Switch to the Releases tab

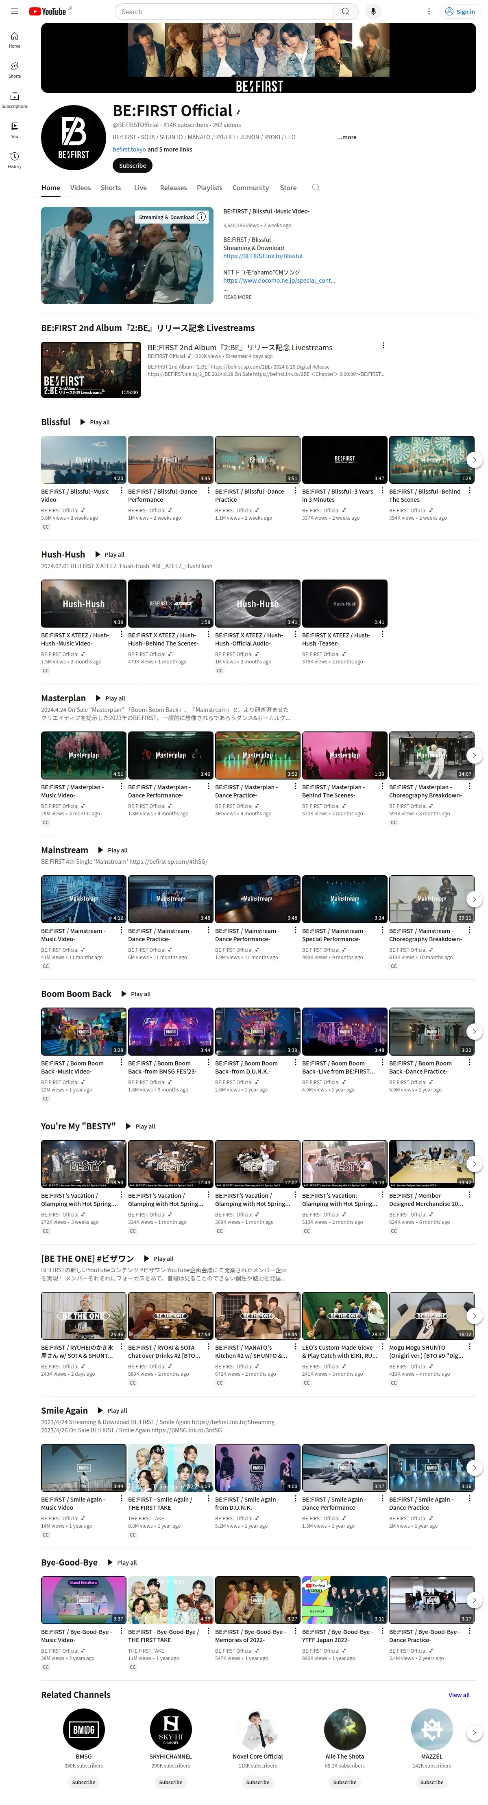point(174,188)
